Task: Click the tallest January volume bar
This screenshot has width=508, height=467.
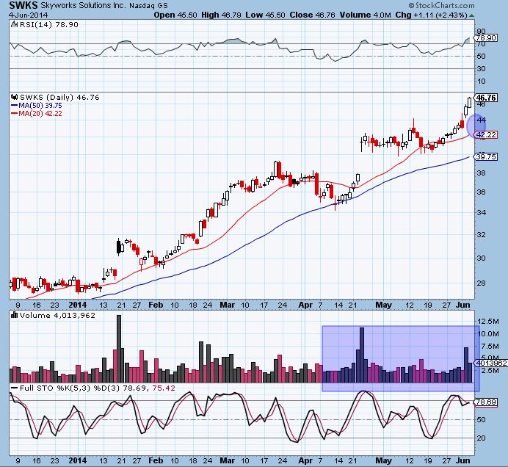Action: pos(119,349)
